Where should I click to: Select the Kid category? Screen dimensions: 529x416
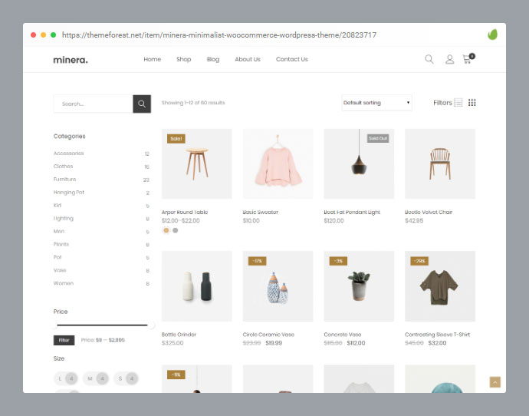(x=58, y=205)
